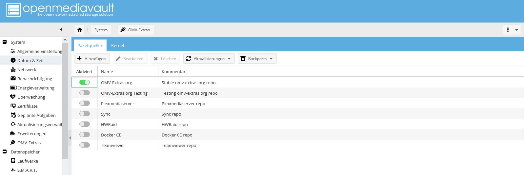Disable the OMV-Extras.org repo toggle
Image resolution: width=524 pixels, height=175 pixels.
pos(85,82)
